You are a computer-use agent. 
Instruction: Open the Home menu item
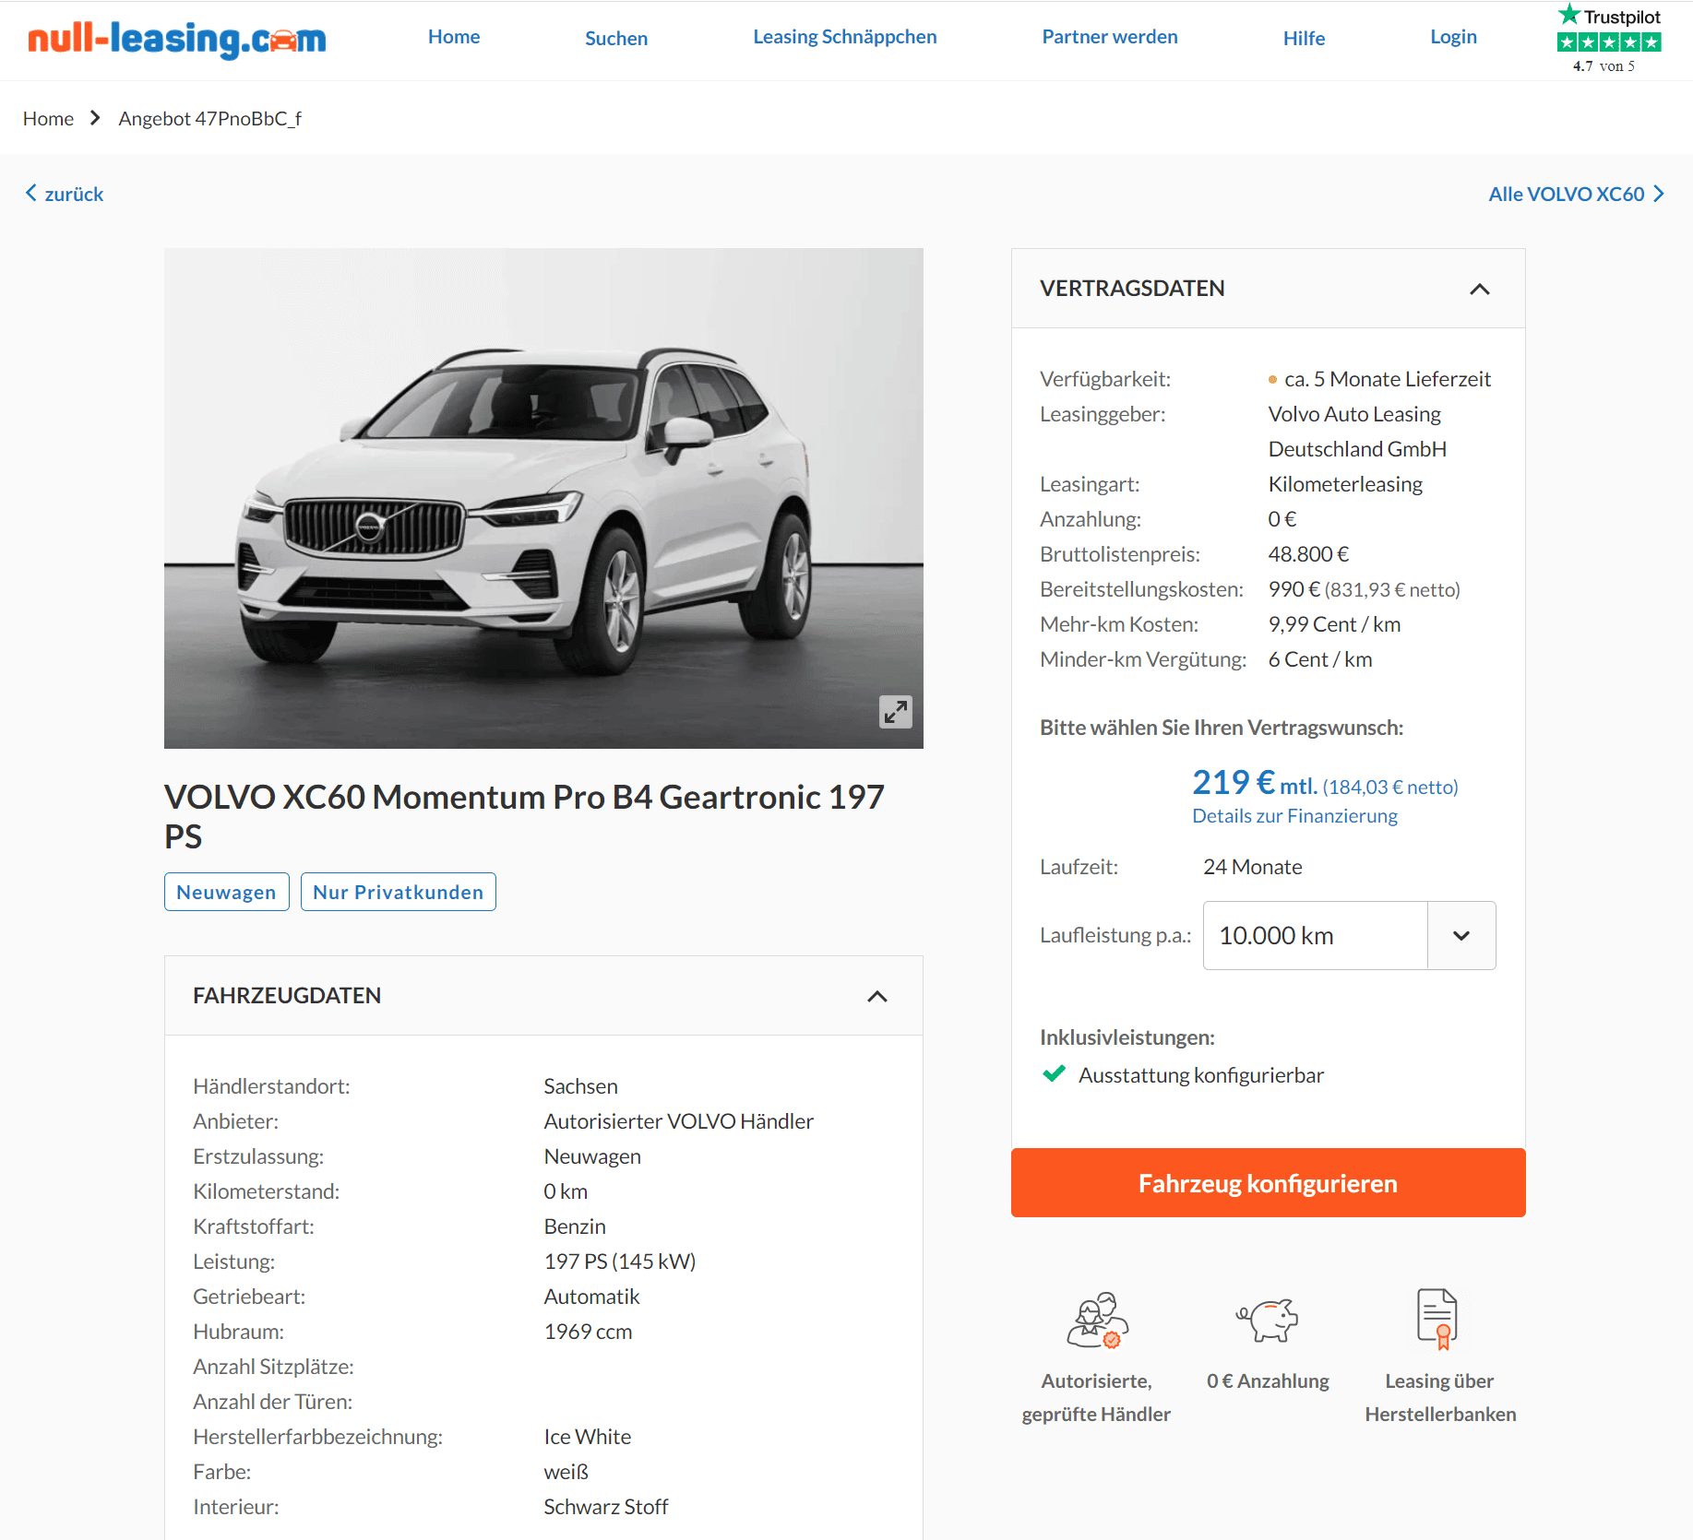tap(454, 37)
